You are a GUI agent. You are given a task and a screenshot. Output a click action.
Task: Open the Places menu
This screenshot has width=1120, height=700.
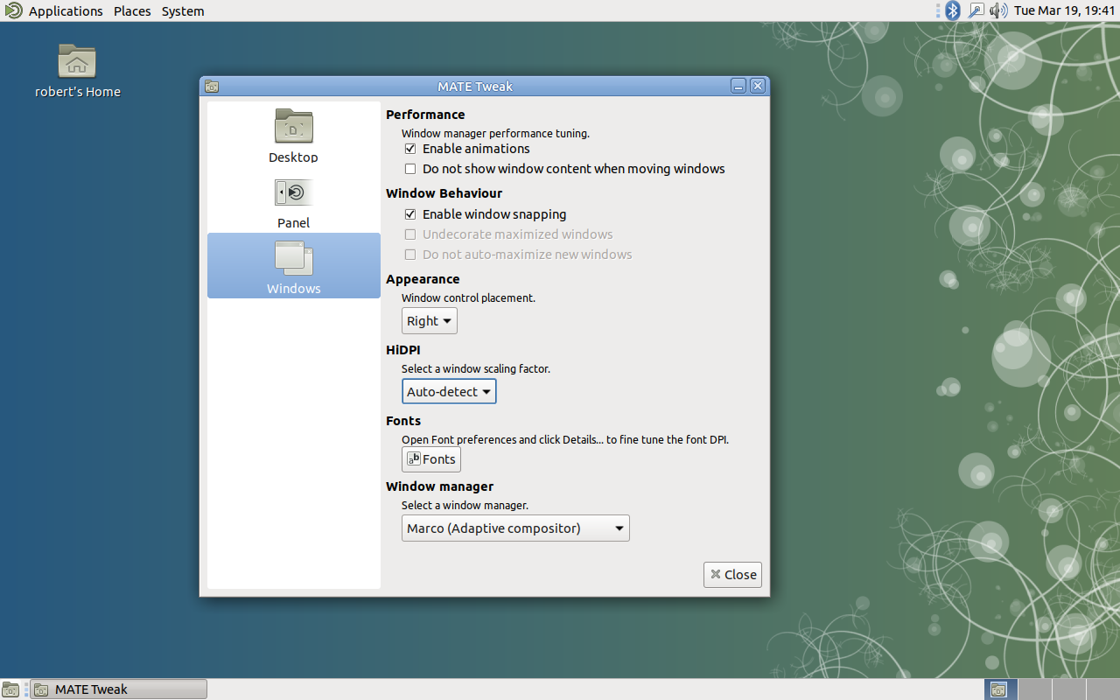pyautogui.click(x=132, y=11)
